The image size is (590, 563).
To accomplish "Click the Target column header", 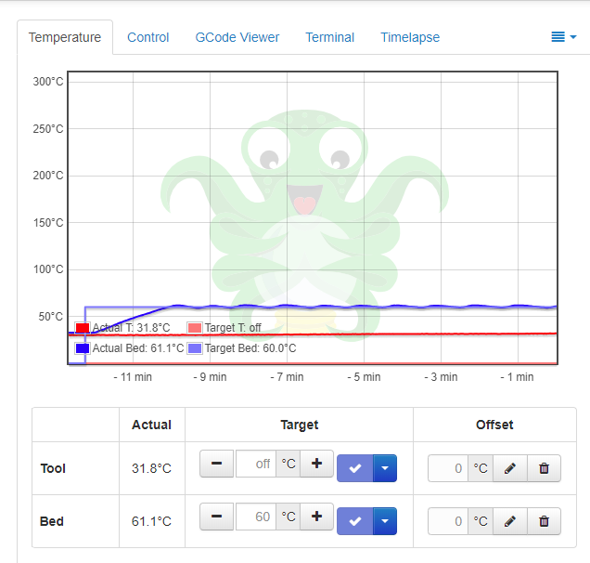I will click(x=299, y=425).
